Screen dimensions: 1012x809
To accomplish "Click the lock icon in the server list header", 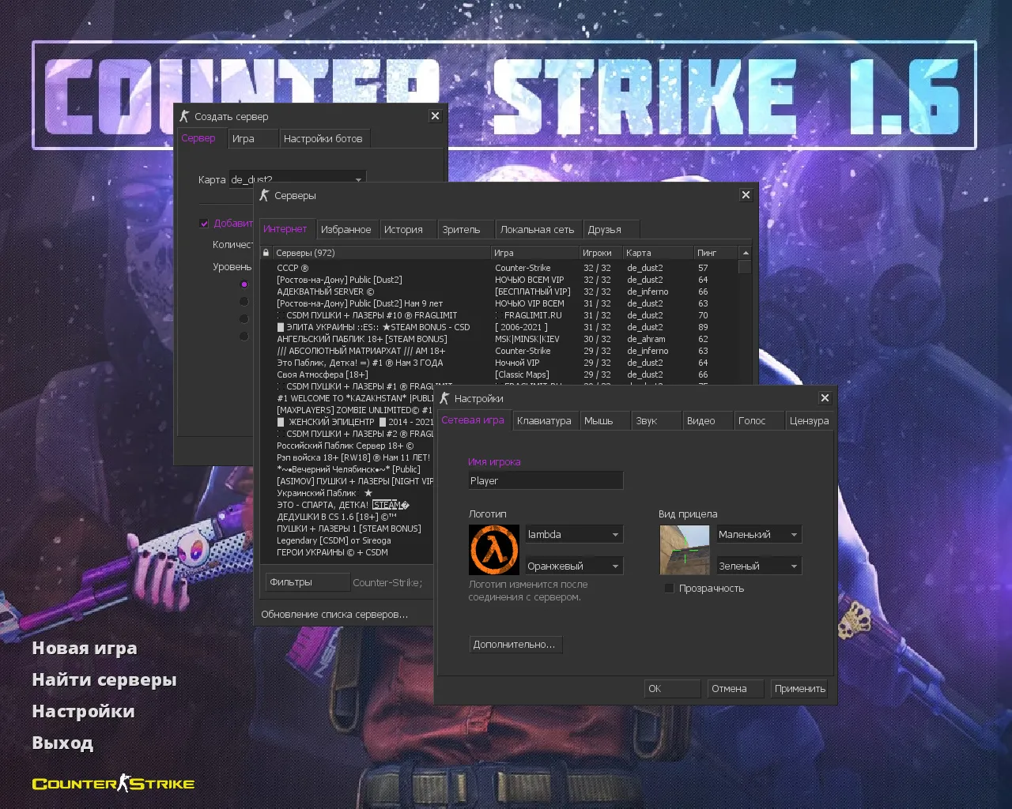I will coord(266,252).
